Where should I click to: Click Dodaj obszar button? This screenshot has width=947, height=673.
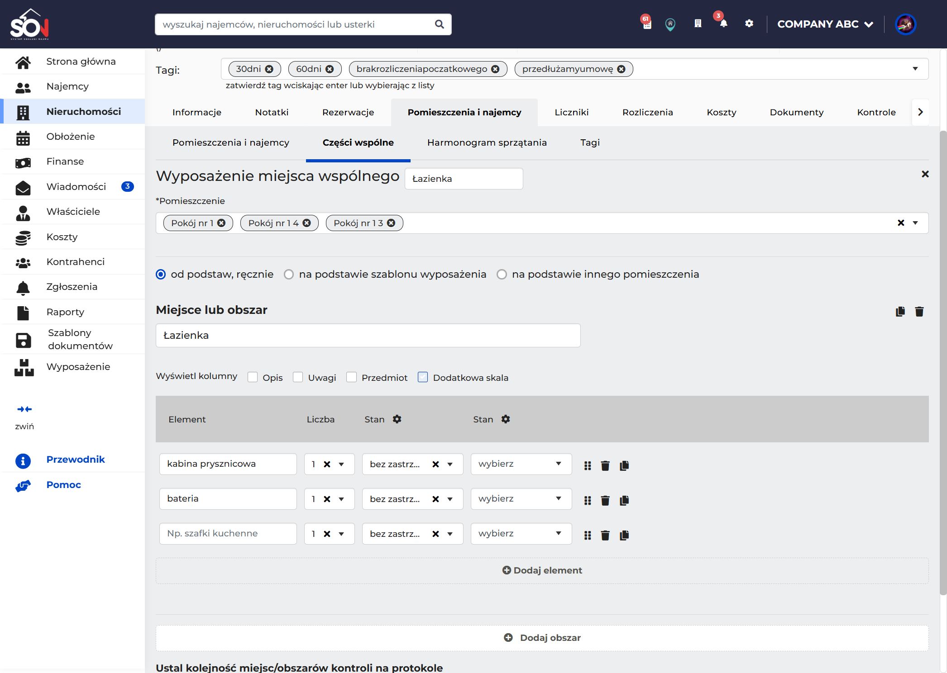coord(542,638)
